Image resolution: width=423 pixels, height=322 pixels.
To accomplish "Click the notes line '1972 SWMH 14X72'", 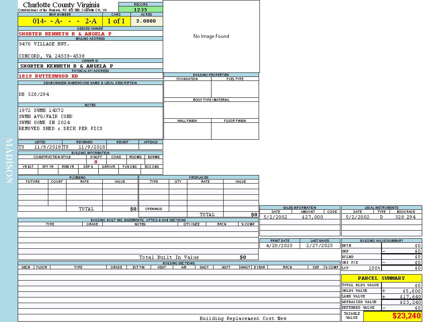I will coord(41,110).
